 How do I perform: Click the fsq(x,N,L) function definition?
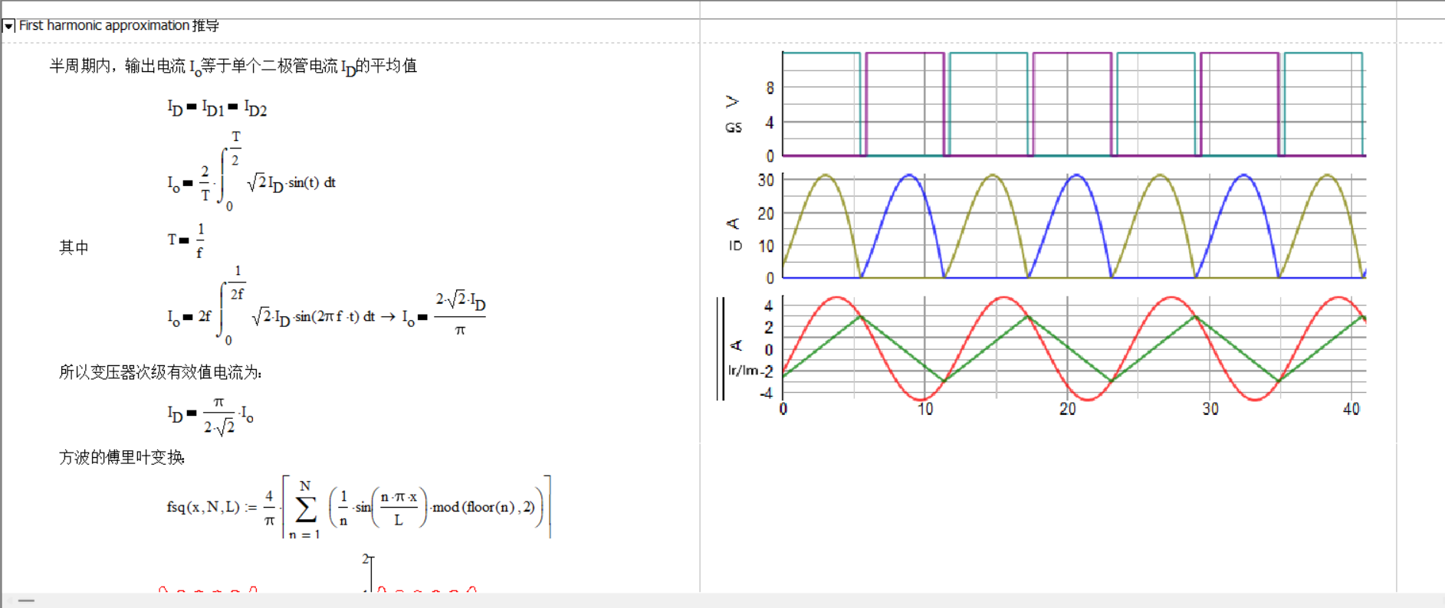point(357,507)
